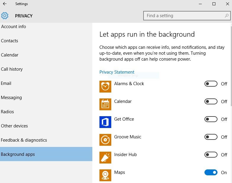232x183 pixels.
Task: Open Account info privacy settings
Action: pyautogui.click(x=14, y=27)
